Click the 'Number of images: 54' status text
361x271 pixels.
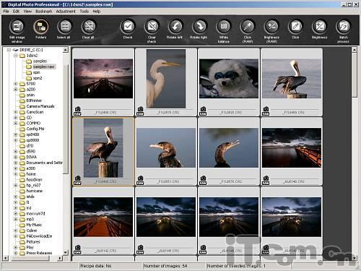(x=165, y=266)
